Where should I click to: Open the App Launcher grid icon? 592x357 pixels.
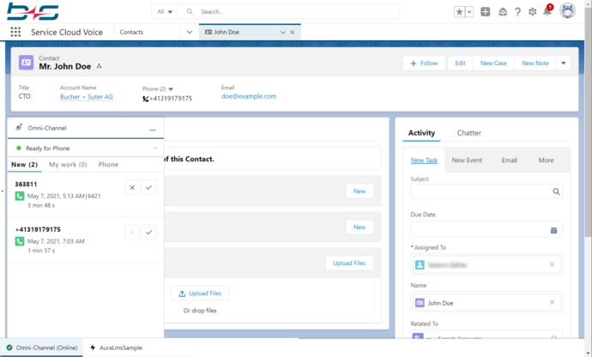15,32
